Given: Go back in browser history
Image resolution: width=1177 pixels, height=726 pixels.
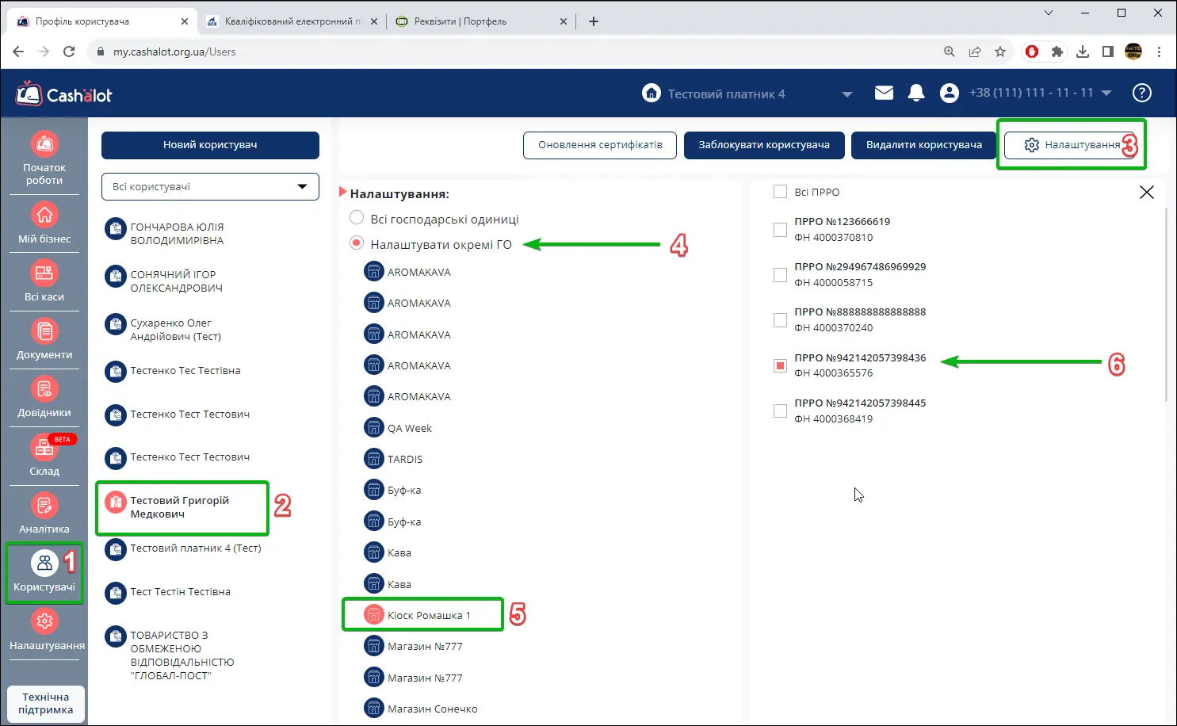Looking at the screenshot, I should click(18, 52).
